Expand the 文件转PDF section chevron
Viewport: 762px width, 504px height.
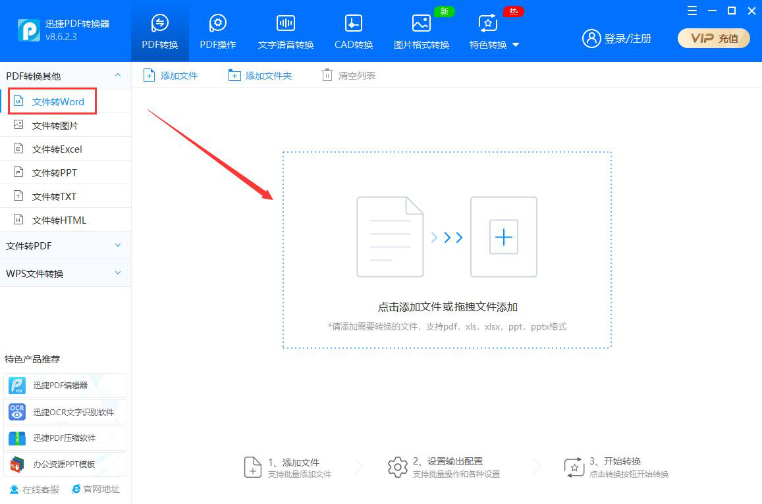click(118, 245)
